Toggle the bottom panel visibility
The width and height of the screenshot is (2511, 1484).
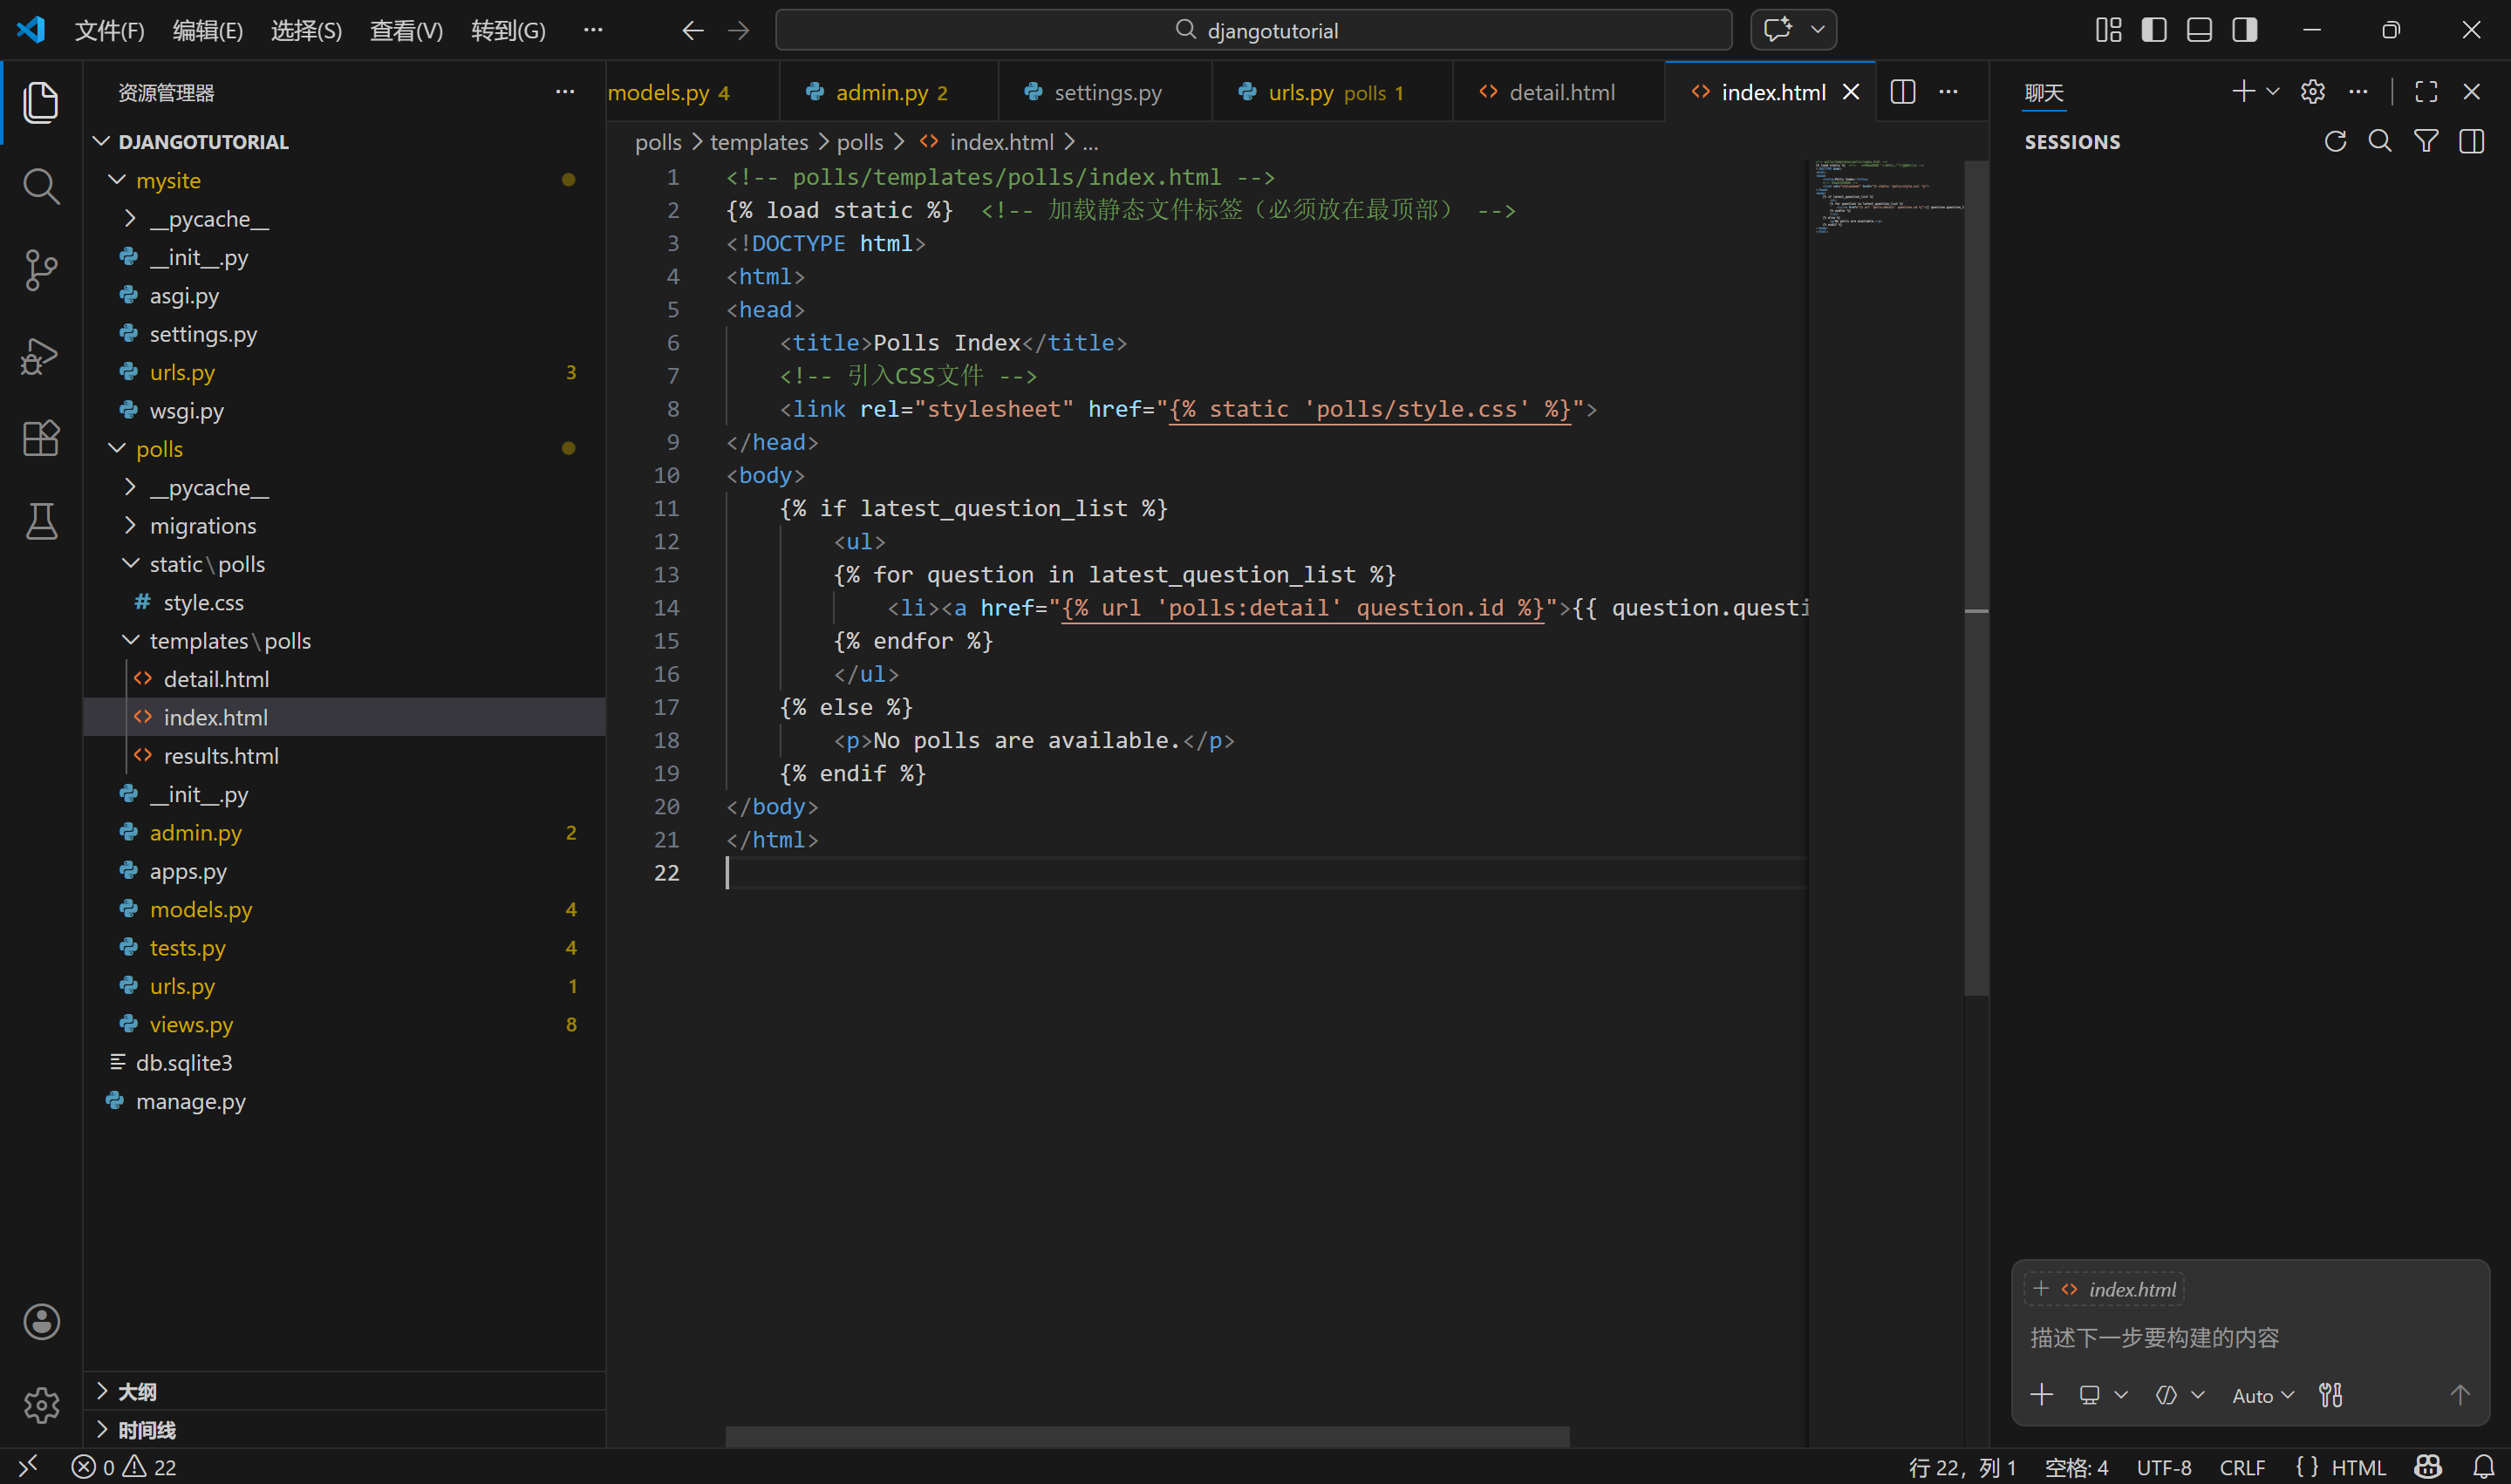point(2198,30)
